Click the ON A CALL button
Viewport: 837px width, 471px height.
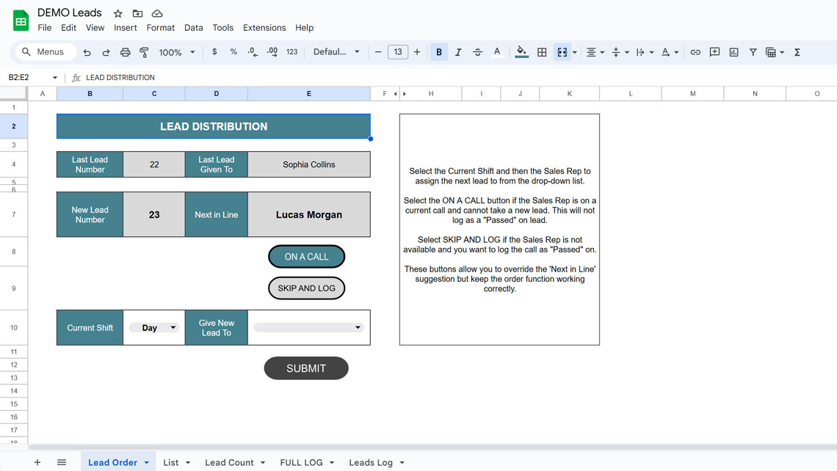click(306, 257)
